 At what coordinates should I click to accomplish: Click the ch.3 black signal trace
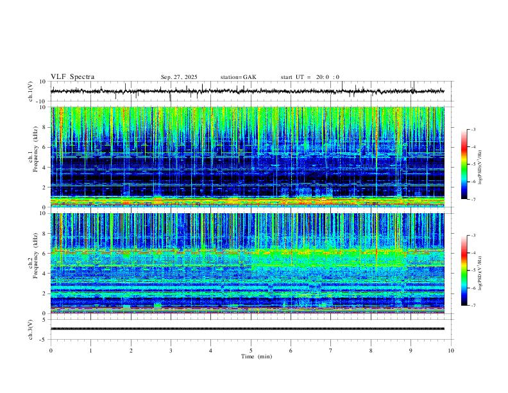coord(247,329)
